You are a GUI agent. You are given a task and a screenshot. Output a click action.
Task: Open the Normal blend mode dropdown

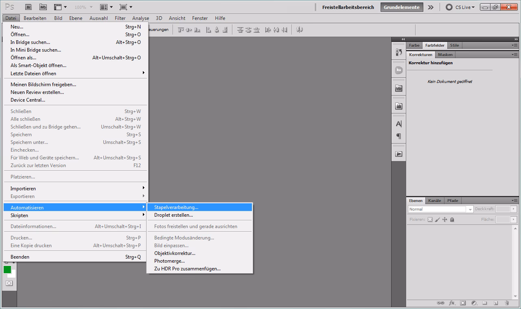tap(440, 209)
